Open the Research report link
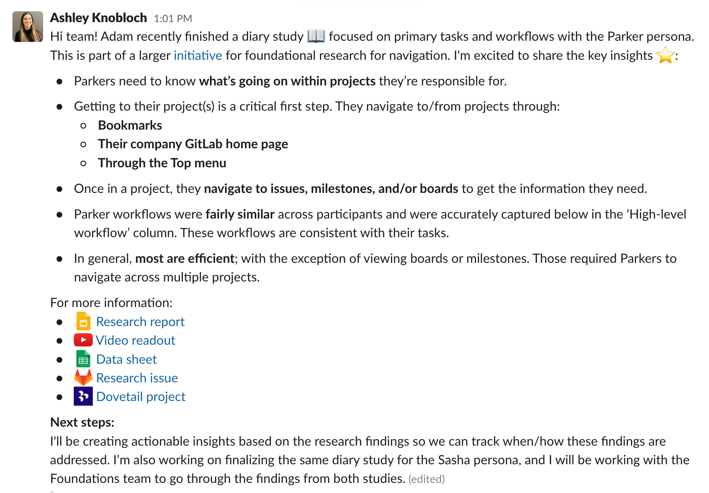Viewport: 709px width, 493px height. [x=141, y=321]
